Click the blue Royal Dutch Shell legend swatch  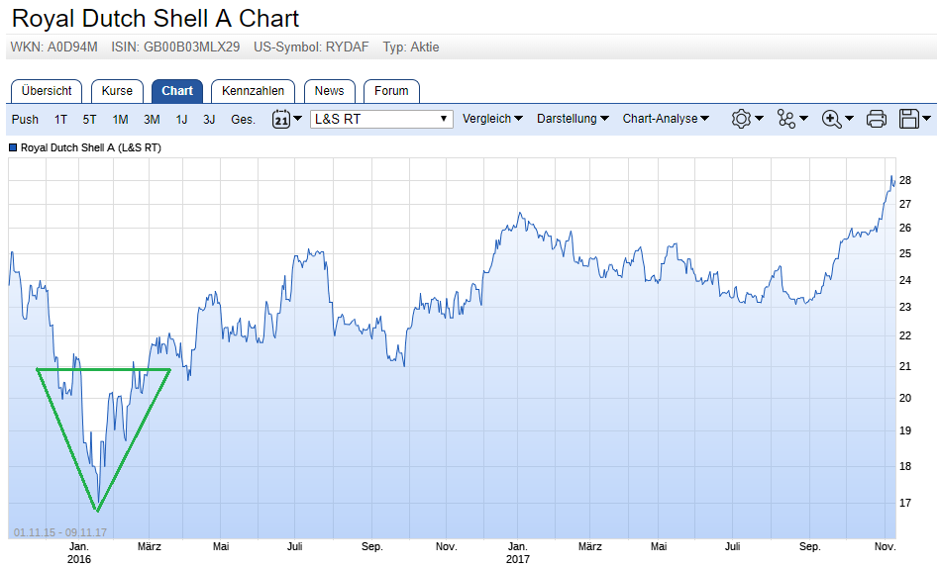pos(13,147)
